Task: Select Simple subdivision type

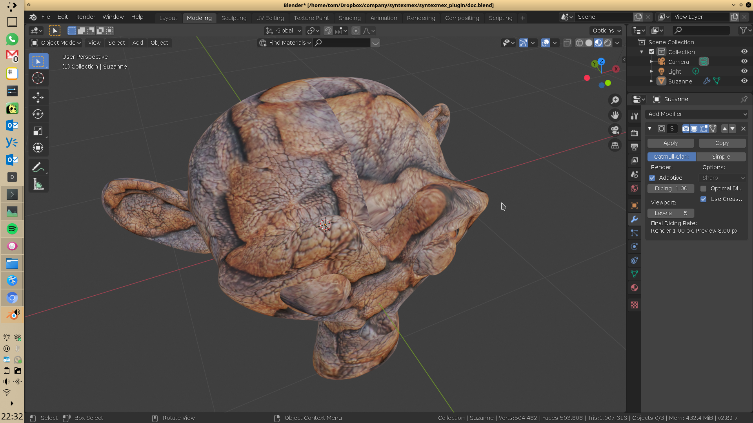Action: [721, 157]
